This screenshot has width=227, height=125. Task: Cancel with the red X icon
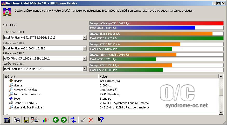[91, 120]
